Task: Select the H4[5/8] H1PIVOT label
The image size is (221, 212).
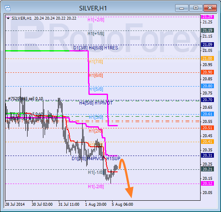Action: tap(96, 103)
